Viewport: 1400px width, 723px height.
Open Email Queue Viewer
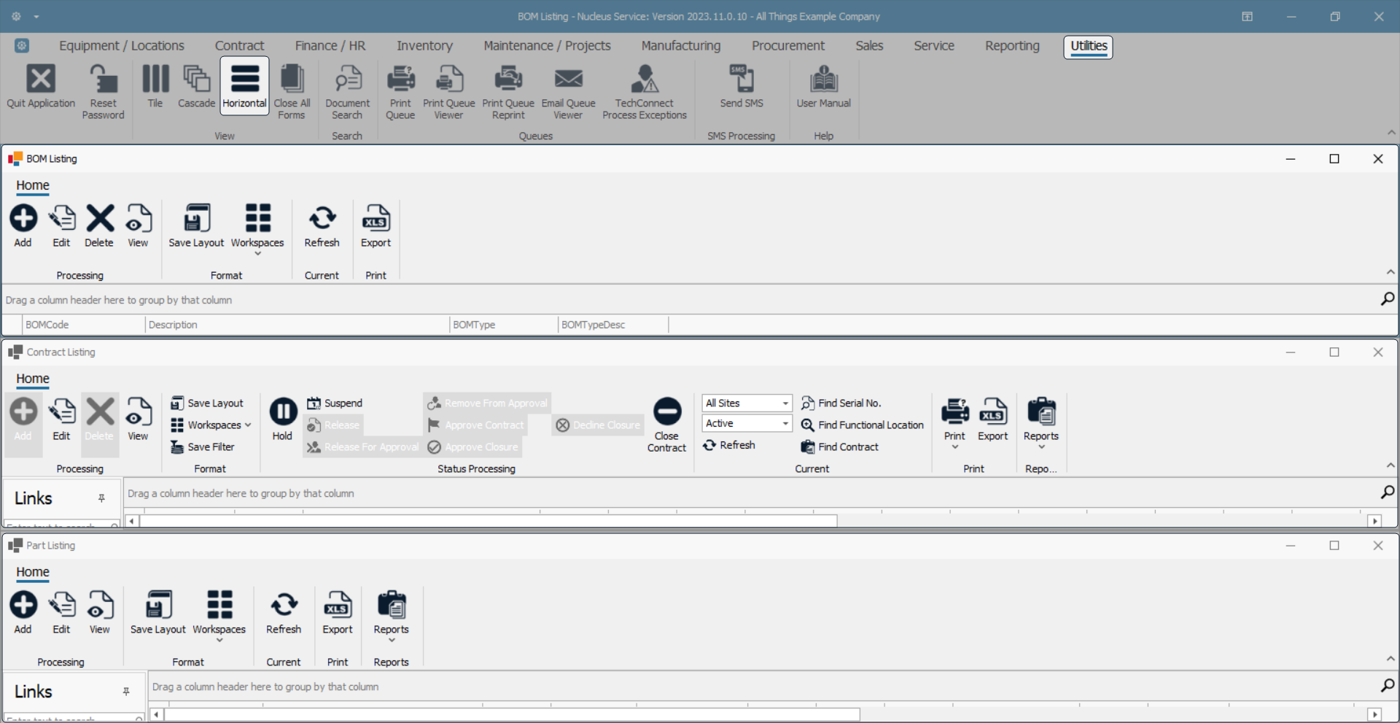pyautogui.click(x=568, y=91)
